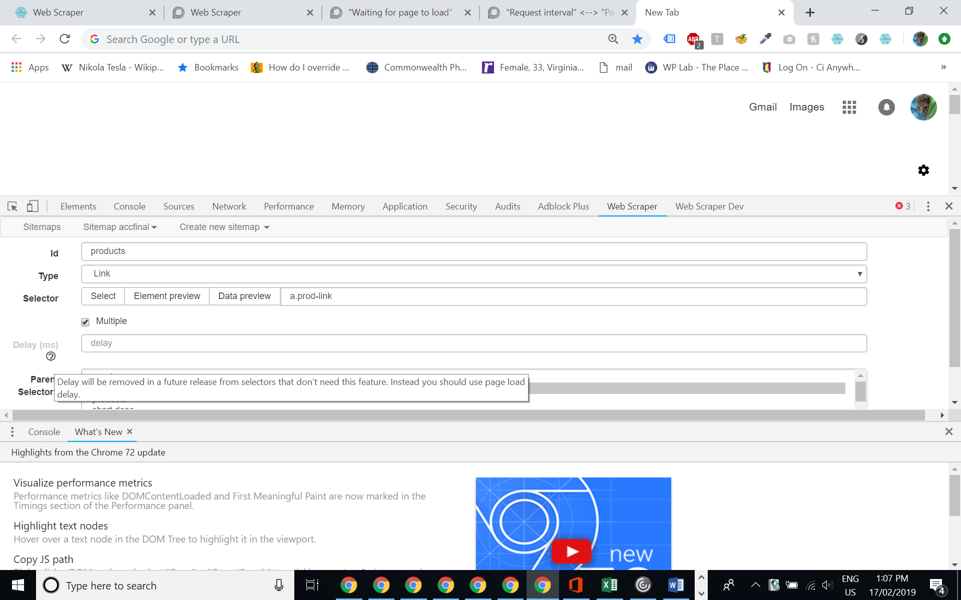The image size is (961, 600).
Task: Uncheck the Multiple checkbox
Action: 85,321
